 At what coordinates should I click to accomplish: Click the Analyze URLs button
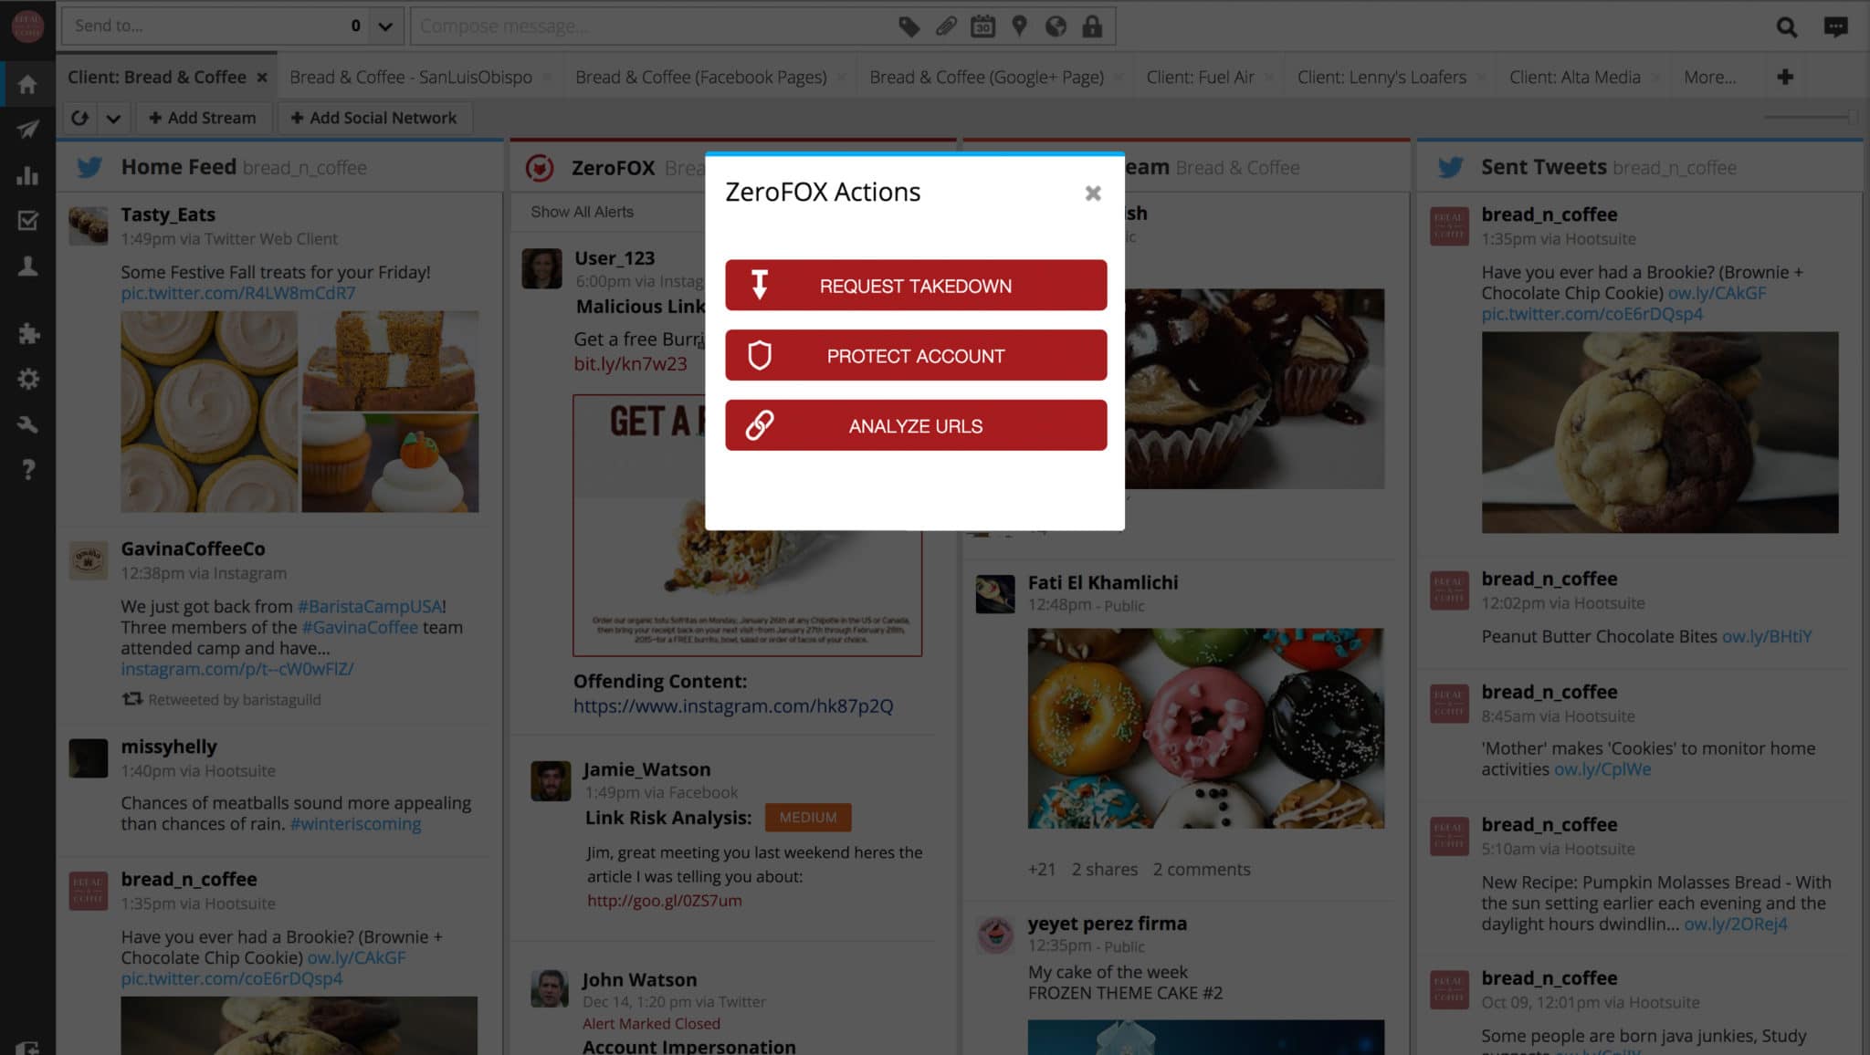(x=915, y=425)
